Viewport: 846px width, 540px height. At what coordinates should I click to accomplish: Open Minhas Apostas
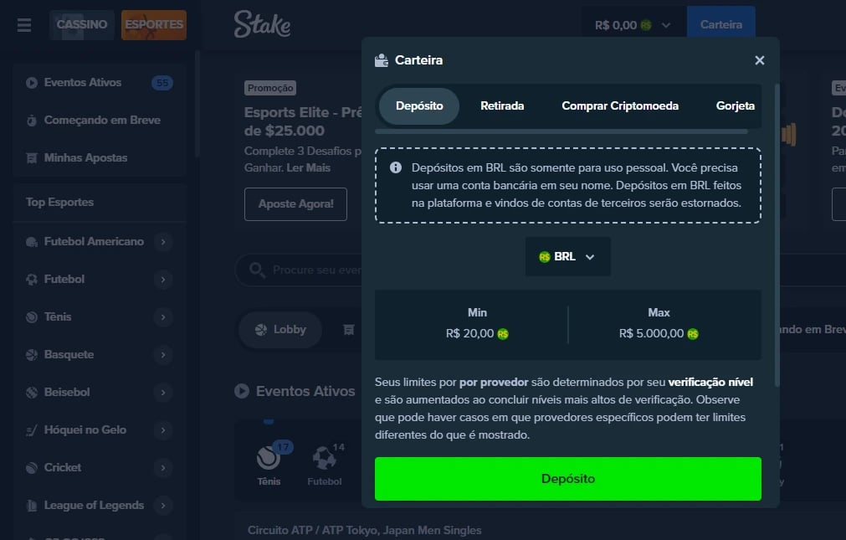click(x=100, y=158)
